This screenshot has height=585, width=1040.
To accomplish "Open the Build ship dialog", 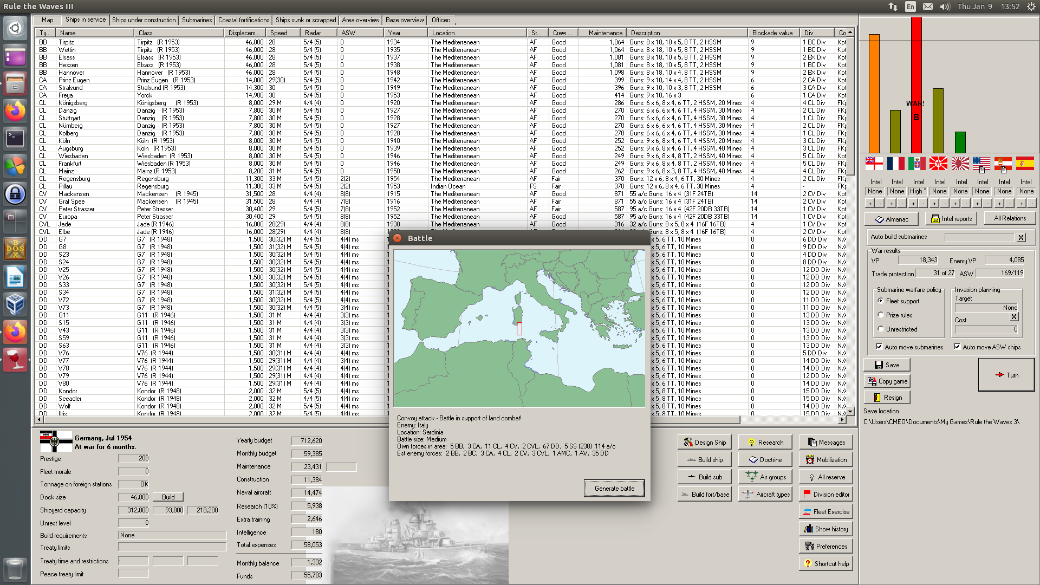I will pyautogui.click(x=704, y=459).
